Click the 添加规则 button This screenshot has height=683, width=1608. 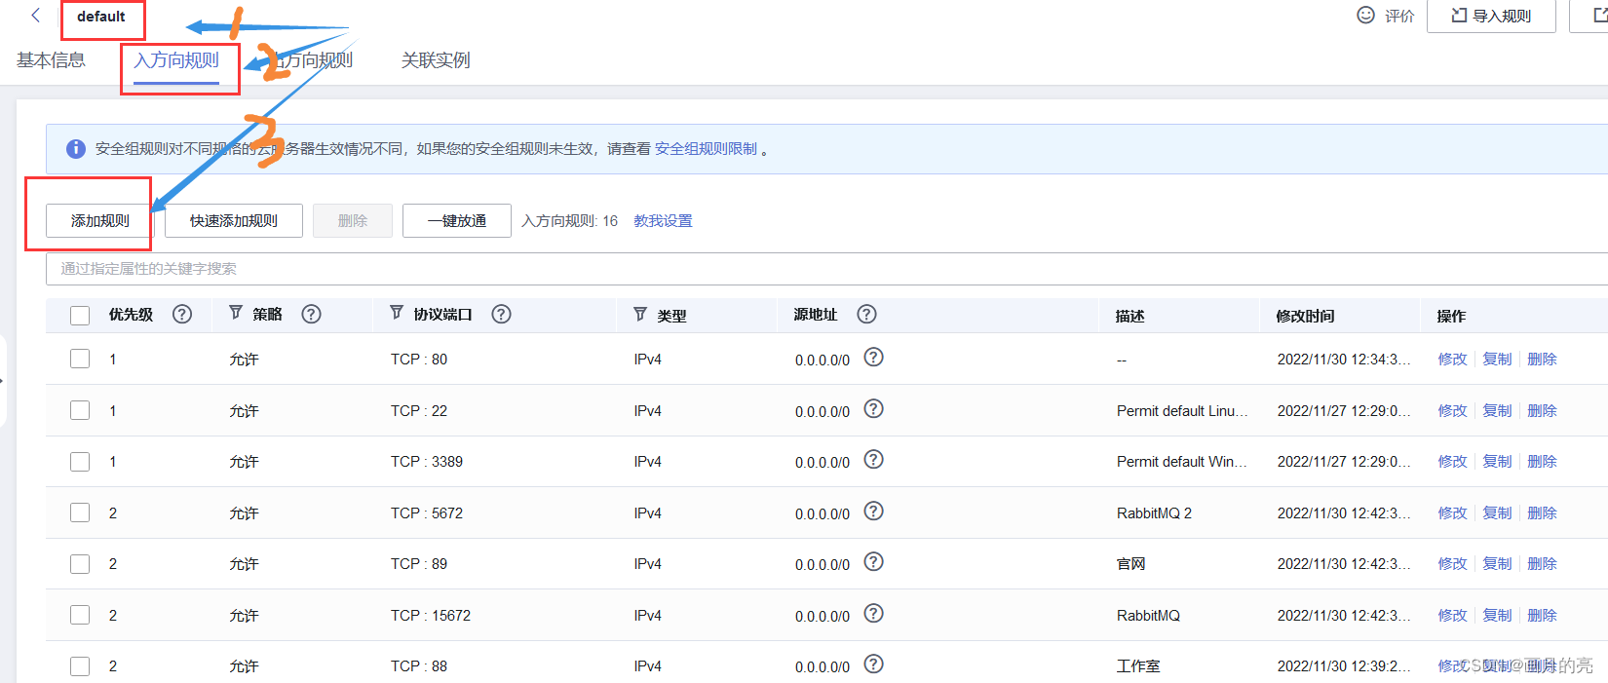pos(100,221)
